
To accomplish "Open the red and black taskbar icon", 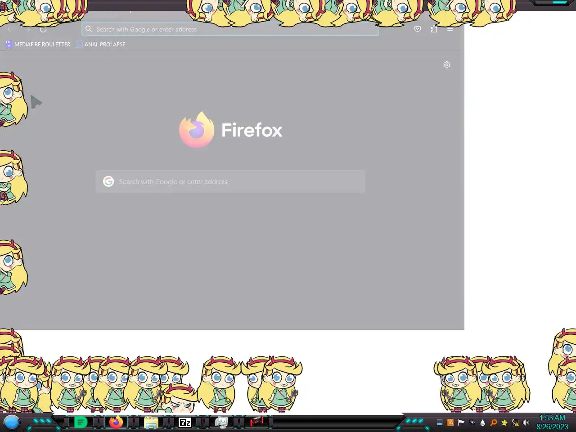I will click(257, 422).
